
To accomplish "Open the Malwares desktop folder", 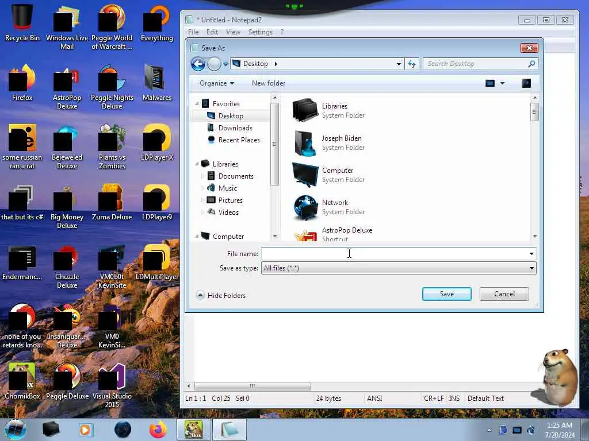I will tap(156, 83).
